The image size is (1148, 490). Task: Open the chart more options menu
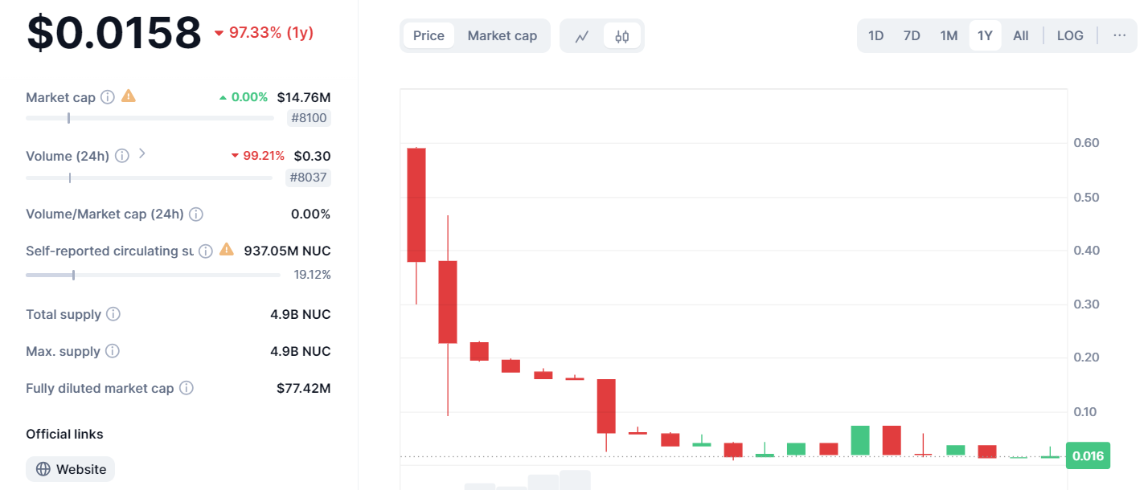[1120, 36]
